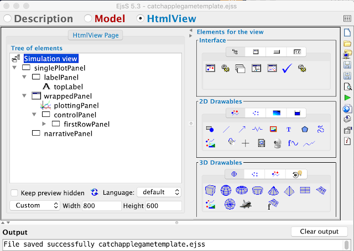Image resolution: width=354 pixels, height=251 pixels.
Task: Switch to 2D Drawables fields gradient tab
Action: (277, 113)
